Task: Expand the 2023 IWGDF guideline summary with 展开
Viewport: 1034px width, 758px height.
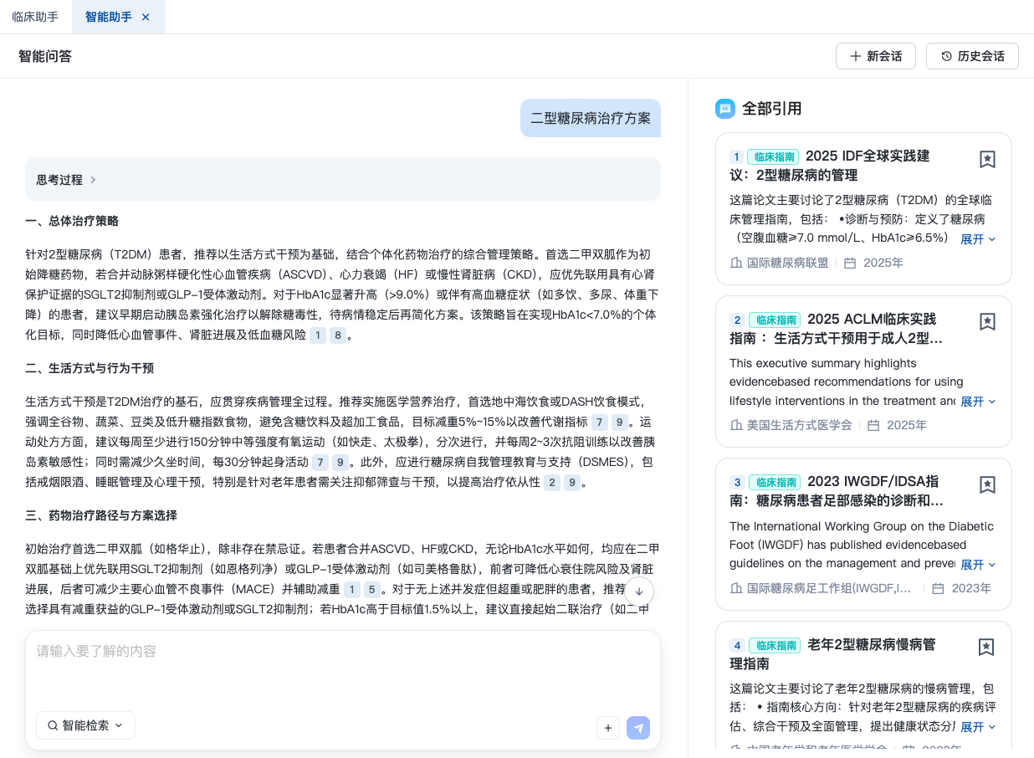Action: coord(978,565)
